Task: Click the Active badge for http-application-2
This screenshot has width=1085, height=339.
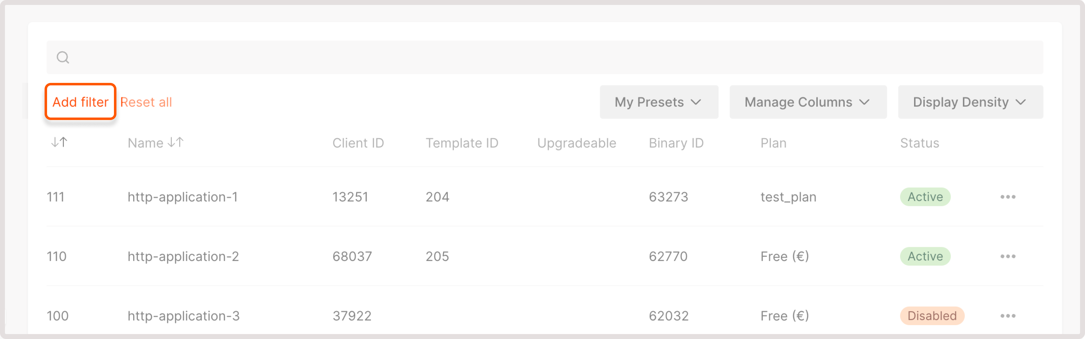Action: click(x=925, y=256)
